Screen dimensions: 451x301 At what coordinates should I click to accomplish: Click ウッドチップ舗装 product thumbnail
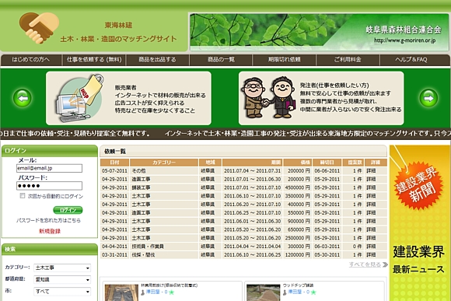point(263,292)
